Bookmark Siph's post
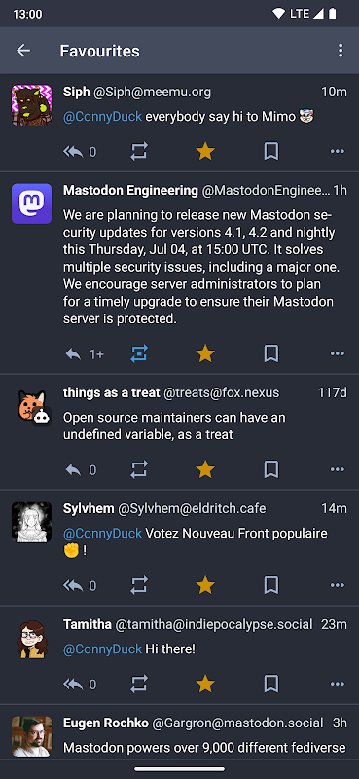 pyautogui.click(x=271, y=152)
